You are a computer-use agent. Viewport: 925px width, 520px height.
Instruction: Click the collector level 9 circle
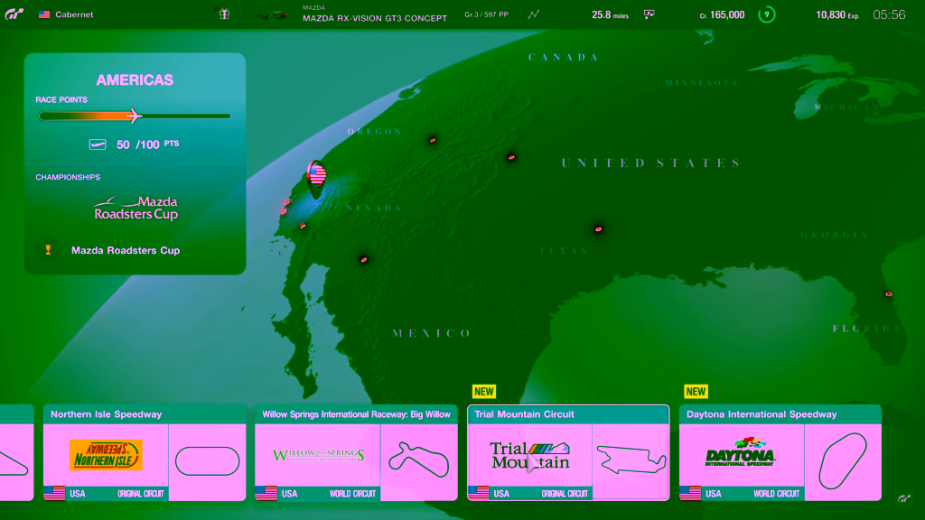click(767, 14)
